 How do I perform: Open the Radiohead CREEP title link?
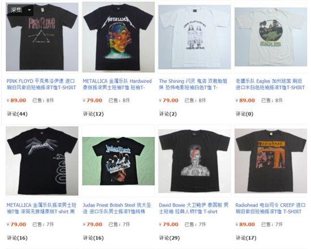tap(270, 208)
